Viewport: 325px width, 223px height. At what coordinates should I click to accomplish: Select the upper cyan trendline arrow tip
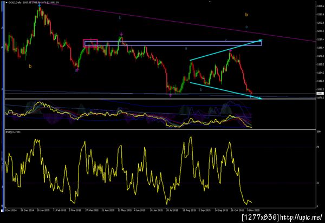coord(261,40)
